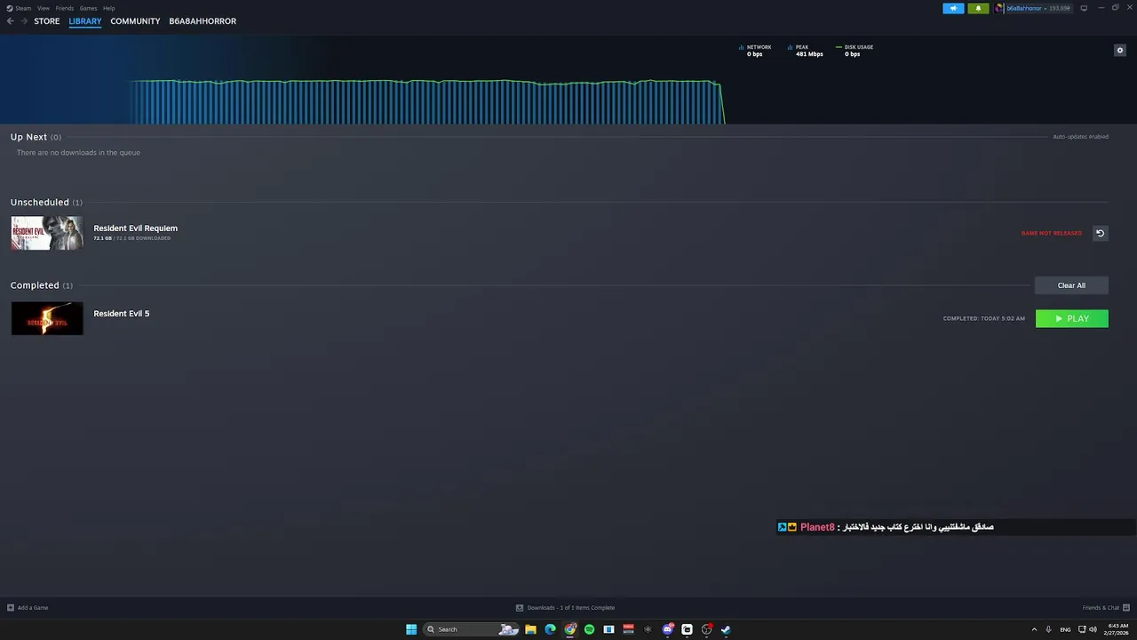The height and width of the screenshot is (640, 1137).
Task: Go forward with the right arrow
Action: tap(24, 21)
